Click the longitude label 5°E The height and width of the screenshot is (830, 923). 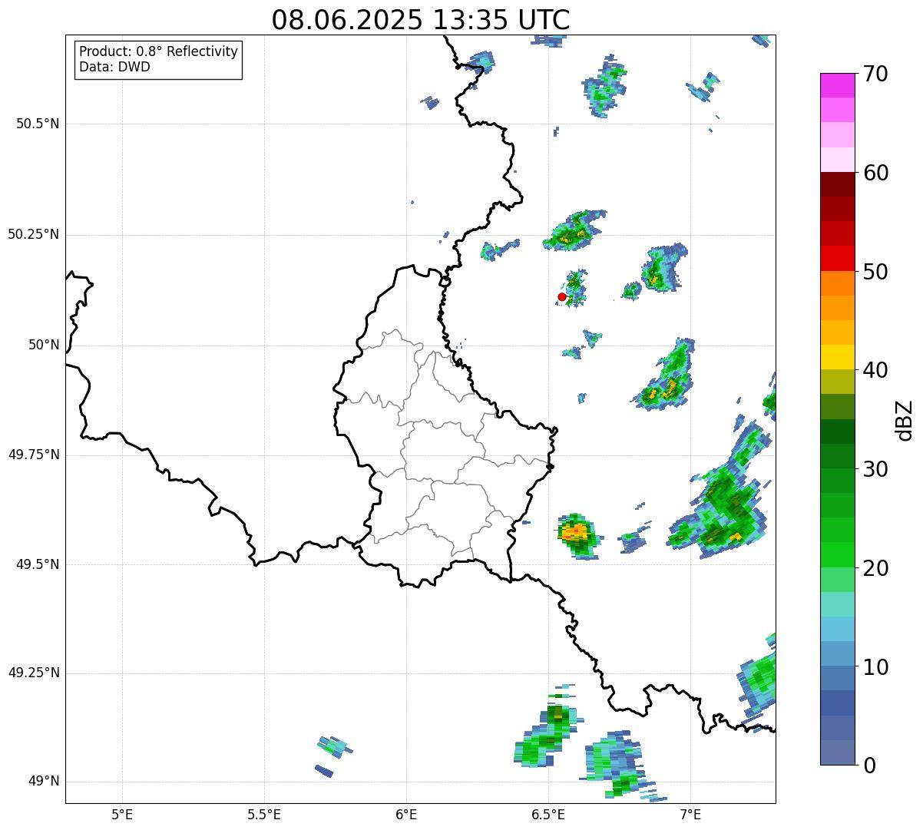pos(122,814)
